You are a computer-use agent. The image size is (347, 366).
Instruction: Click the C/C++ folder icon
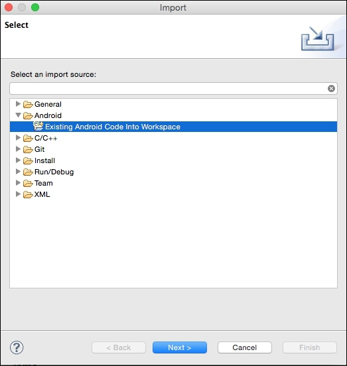point(28,138)
